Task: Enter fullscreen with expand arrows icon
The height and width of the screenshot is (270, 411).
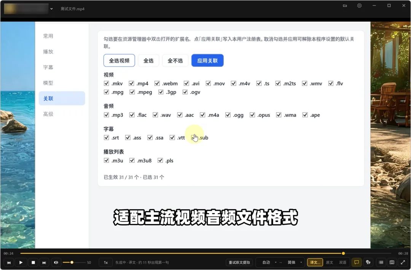Action: [403, 262]
